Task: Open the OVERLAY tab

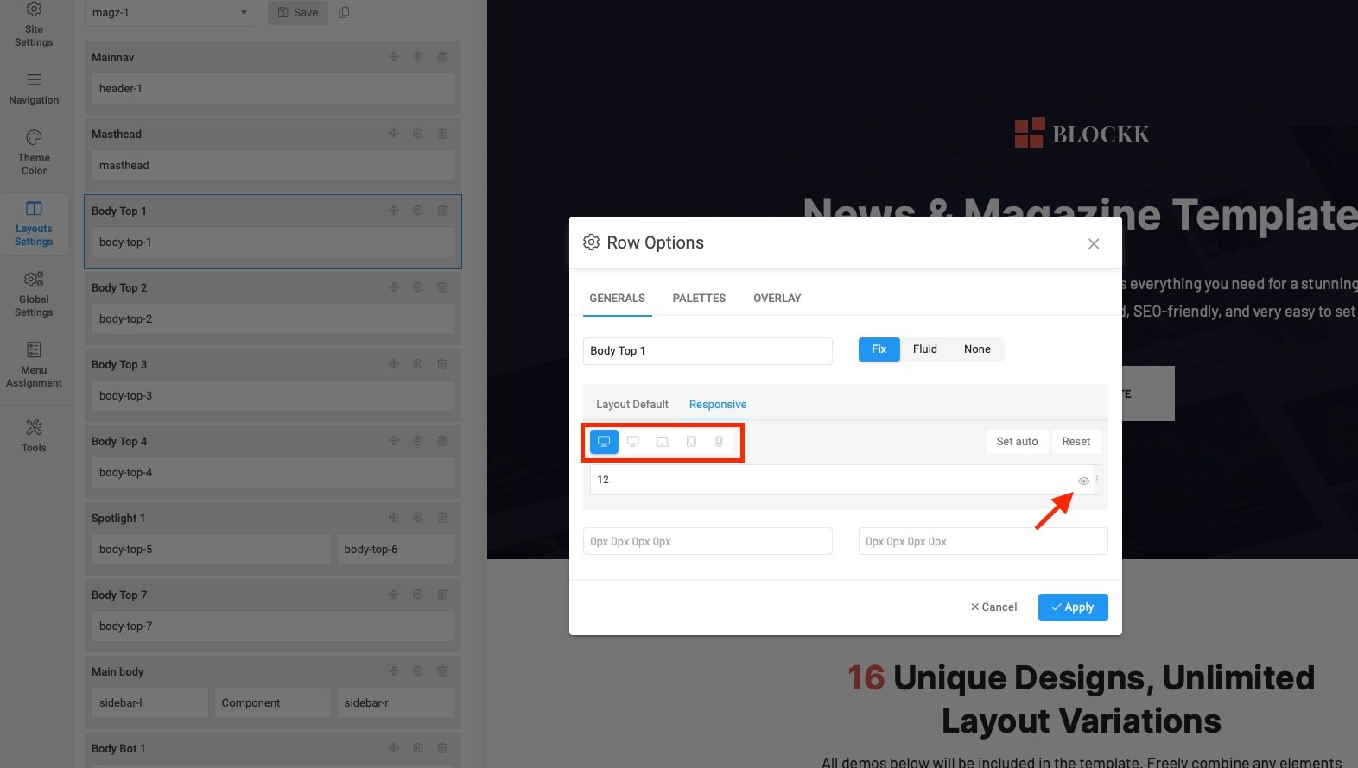Action: click(x=777, y=299)
